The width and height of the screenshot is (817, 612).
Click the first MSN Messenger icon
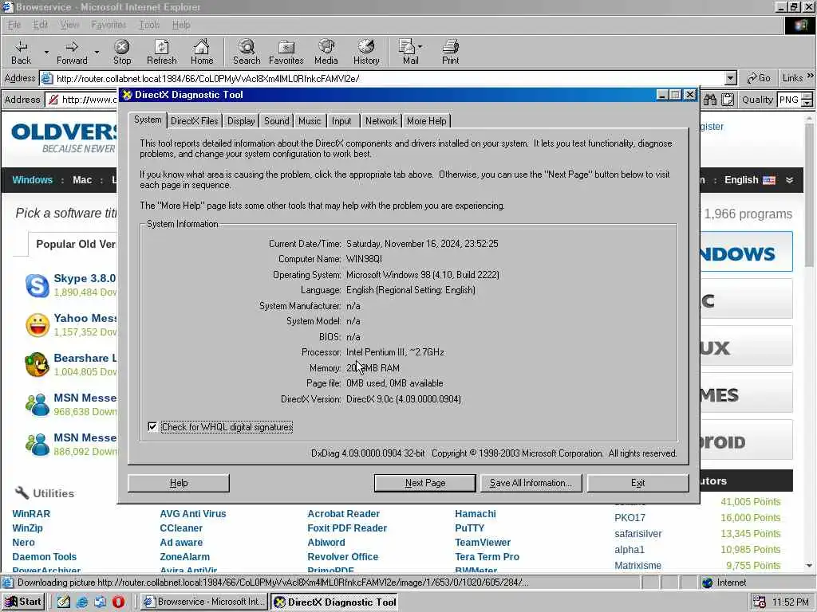tap(37, 405)
